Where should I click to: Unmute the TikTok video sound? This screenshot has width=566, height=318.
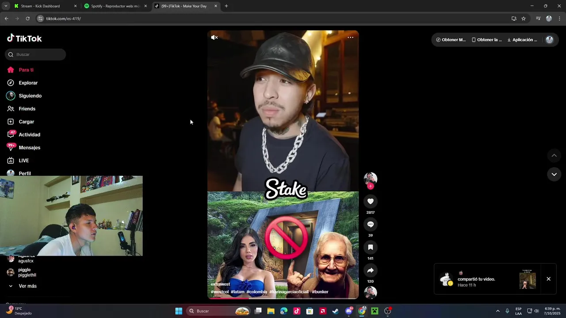click(214, 38)
